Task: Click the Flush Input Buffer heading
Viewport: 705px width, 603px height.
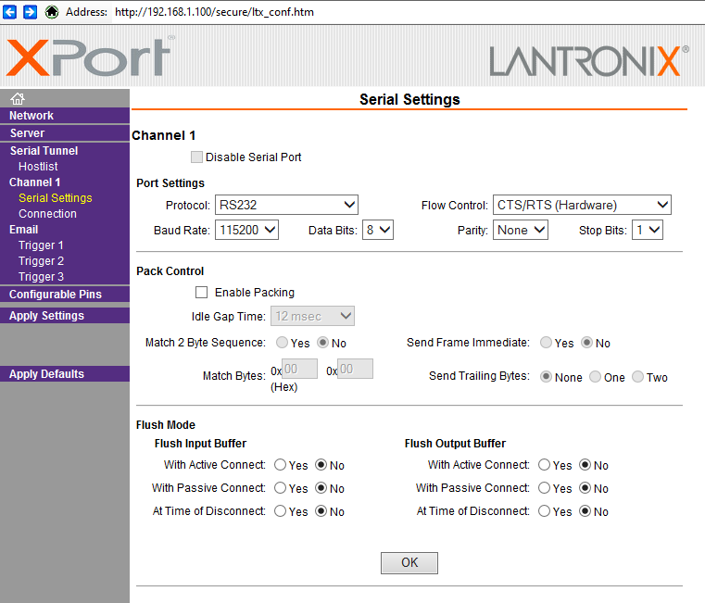Action: [x=200, y=444]
